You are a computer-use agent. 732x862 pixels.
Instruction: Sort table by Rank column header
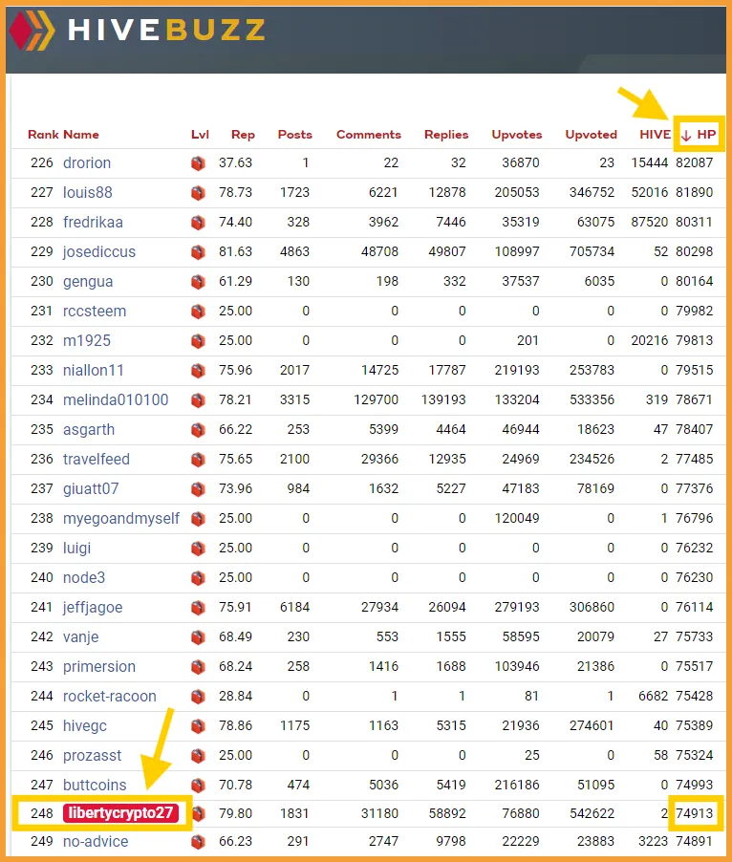pos(43,135)
